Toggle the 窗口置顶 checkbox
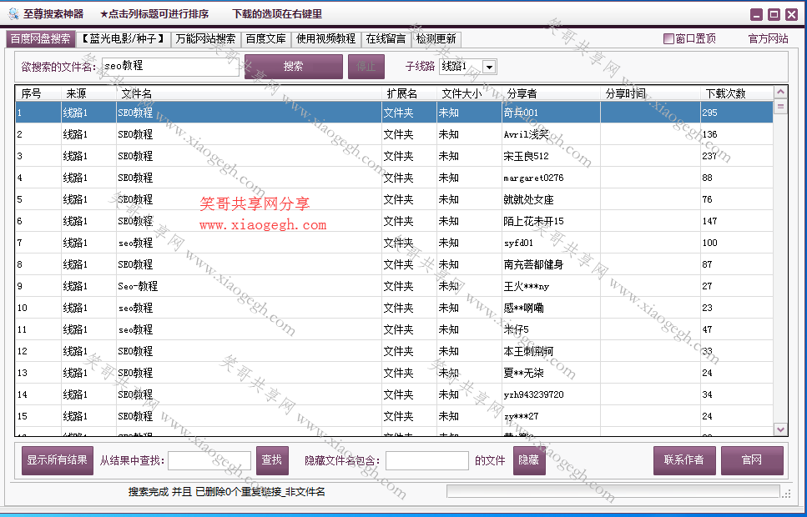Screen dimensions: 807x517 pyautogui.click(x=668, y=38)
